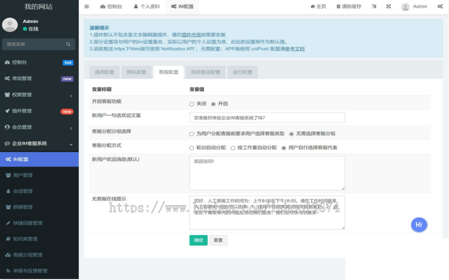The height and width of the screenshot is (280, 449).
Task: Focus the 搜索菜单 search field
Action: point(34,44)
